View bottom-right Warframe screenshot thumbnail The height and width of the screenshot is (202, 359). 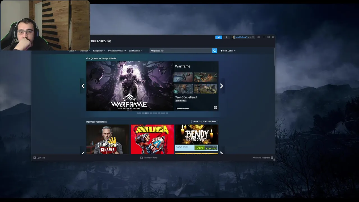pos(205,89)
